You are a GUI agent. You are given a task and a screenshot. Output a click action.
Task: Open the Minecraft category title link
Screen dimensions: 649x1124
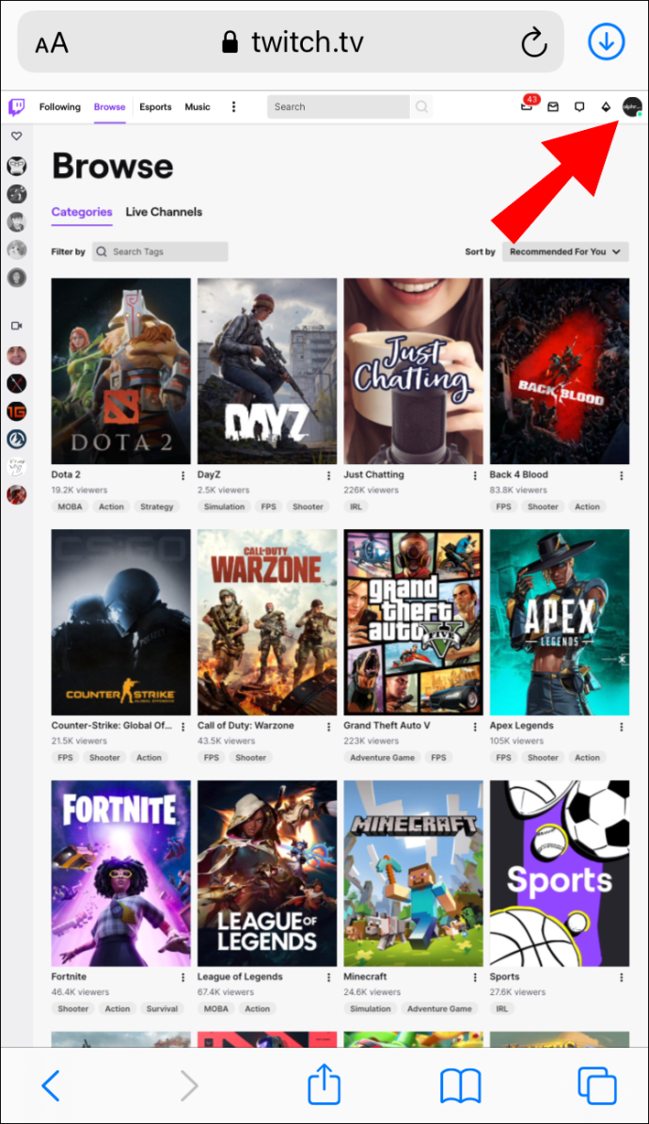click(x=365, y=976)
